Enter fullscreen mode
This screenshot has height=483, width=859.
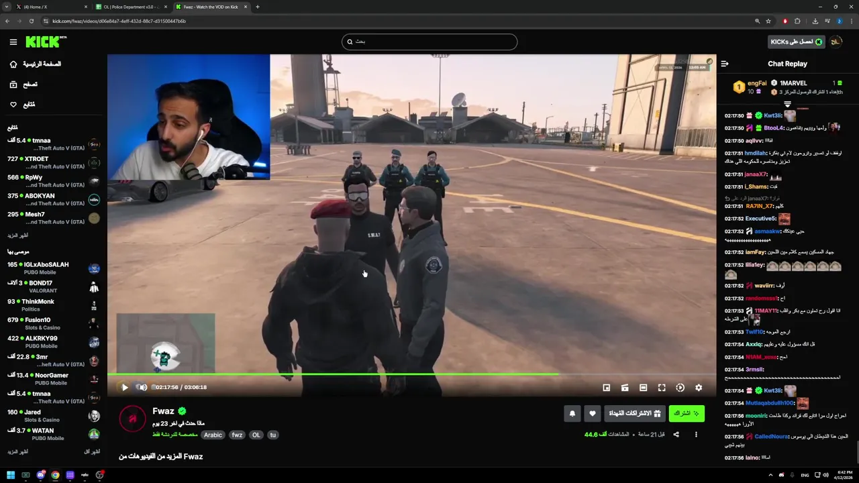662,388
